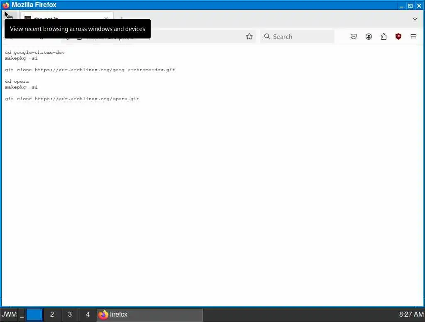Select the firefox taskbar entry
This screenshot has height=322, width=425.
(x=150, y=315)
